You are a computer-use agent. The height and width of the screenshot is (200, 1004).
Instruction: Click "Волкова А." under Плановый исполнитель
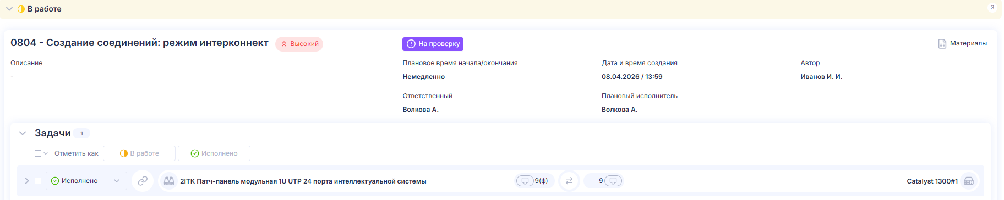(619, 110)
